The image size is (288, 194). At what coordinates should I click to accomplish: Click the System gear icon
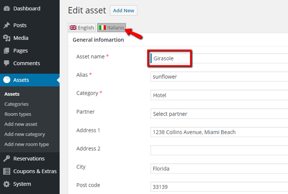[7, 184]
